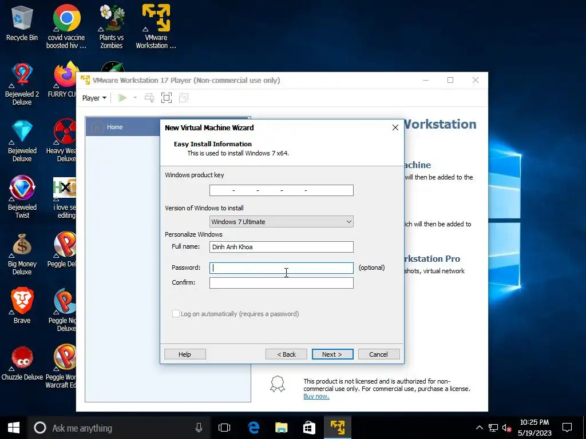Open Brave browser desktop icon
Image resolution: width=586 pixels, height=439 pixels.
[22, 305]
